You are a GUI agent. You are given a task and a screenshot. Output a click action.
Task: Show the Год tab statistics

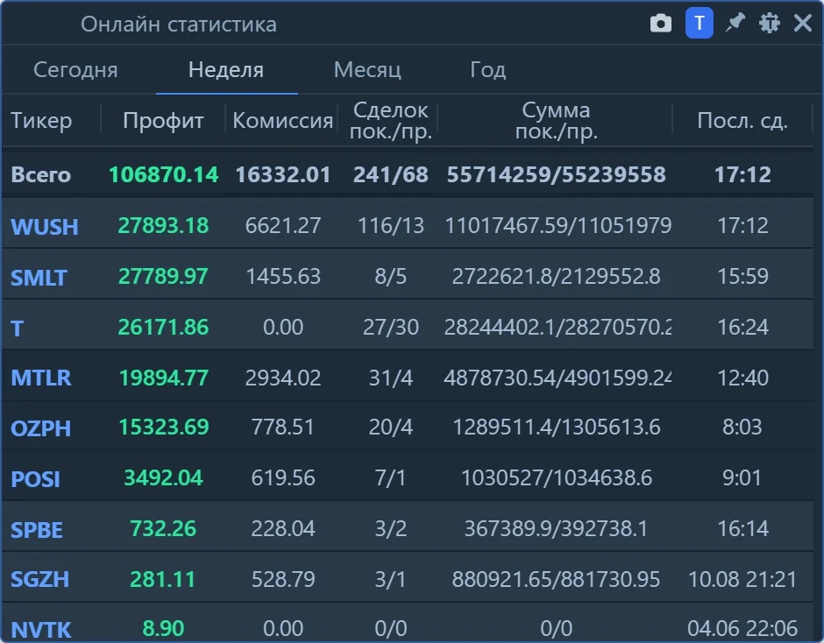487,70
